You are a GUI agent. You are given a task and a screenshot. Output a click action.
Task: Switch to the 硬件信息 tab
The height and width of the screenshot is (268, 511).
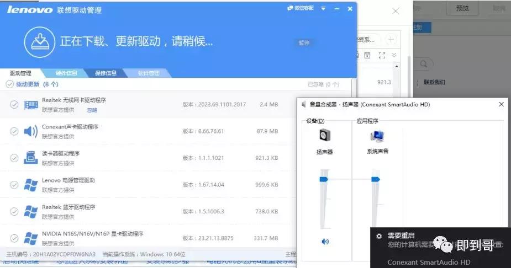point(66,73)
